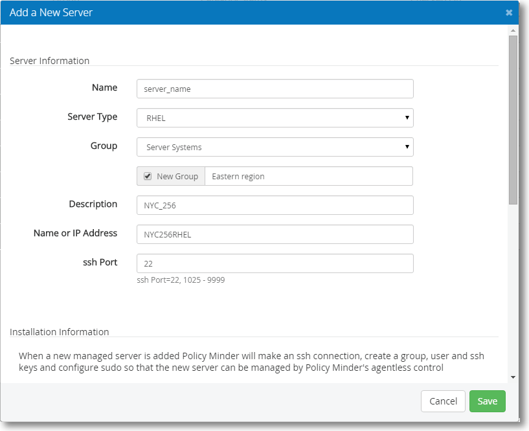Select the Group Server Systems combo box

coord(275,147)
